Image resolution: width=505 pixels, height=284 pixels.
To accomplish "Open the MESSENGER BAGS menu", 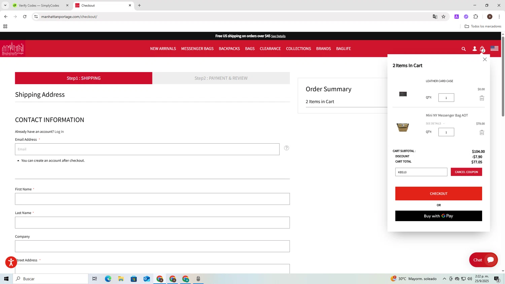I will (x=197, y=49).
